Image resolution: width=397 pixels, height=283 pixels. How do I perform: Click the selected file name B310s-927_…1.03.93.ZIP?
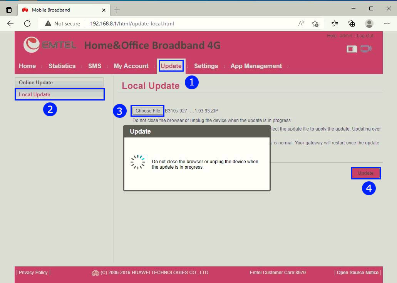[x=191, y=111]
